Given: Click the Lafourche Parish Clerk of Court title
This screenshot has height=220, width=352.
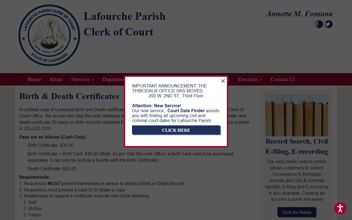Looking at the screenshot, I should (125, 24).
